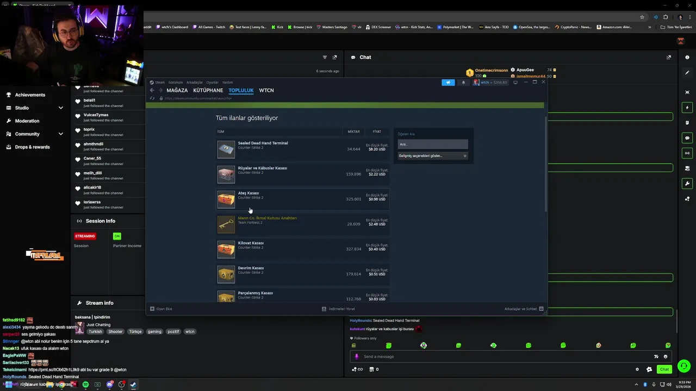This screenshot has height=391, width=696.
Task: Reload the Steam market page
Action: pyautogui.click(x=152, y=98)
